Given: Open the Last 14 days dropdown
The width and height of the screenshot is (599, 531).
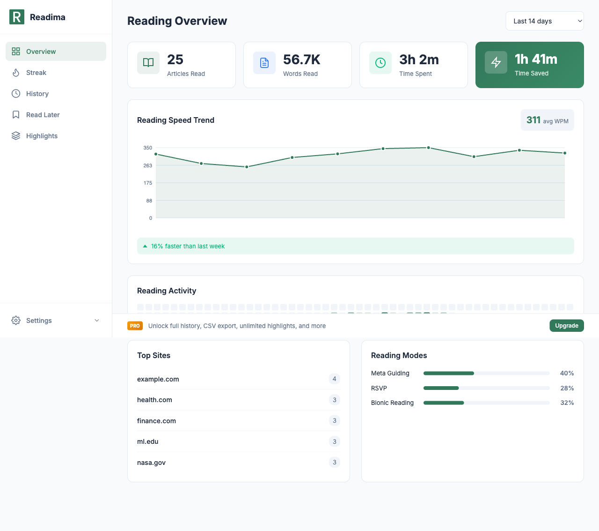Looking at the screenshot, I should (x=544, y=21).
